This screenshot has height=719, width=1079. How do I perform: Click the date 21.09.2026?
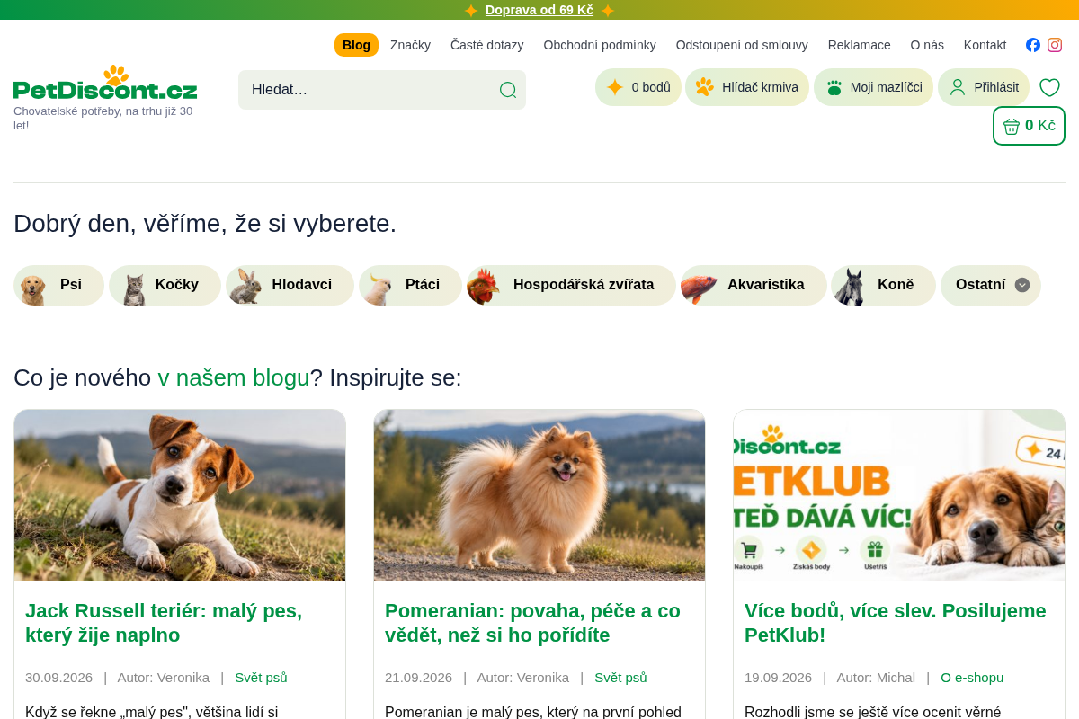(x=418, y=678)
